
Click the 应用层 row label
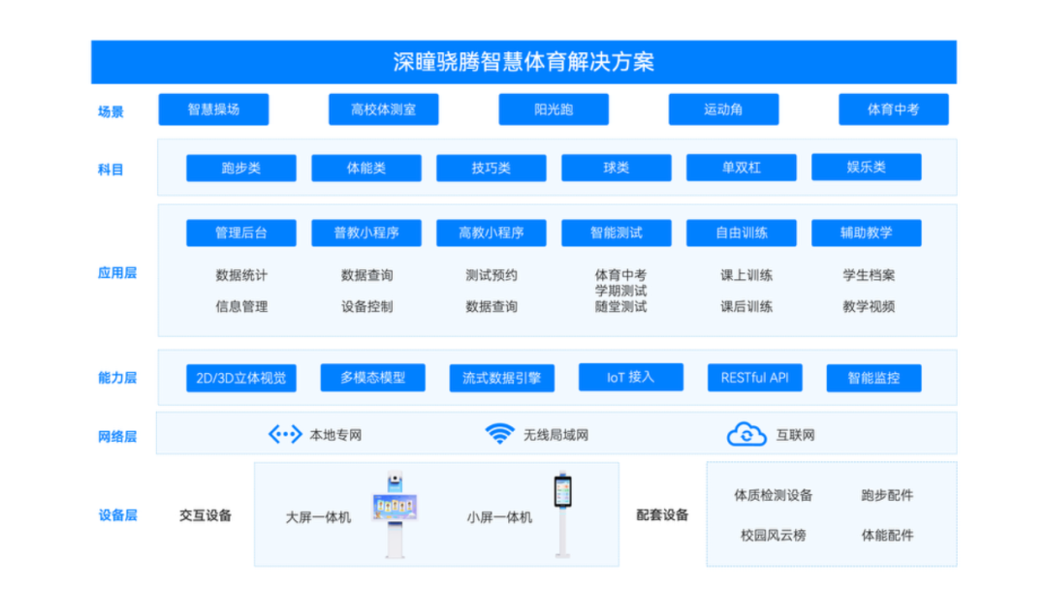(117, 273)
